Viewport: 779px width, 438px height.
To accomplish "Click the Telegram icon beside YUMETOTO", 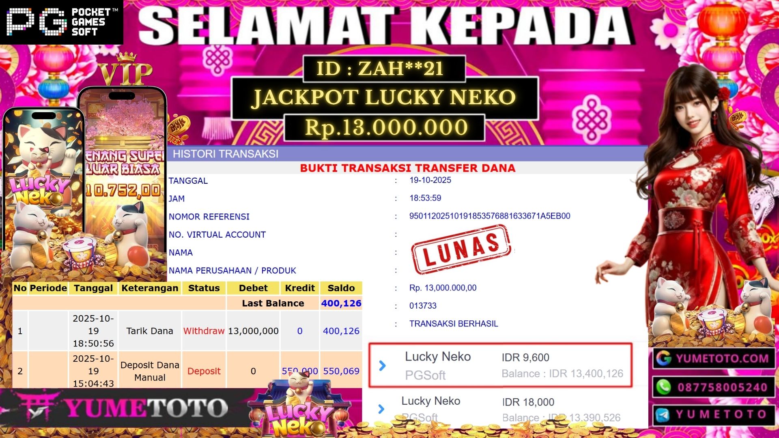I will (663, 415).
